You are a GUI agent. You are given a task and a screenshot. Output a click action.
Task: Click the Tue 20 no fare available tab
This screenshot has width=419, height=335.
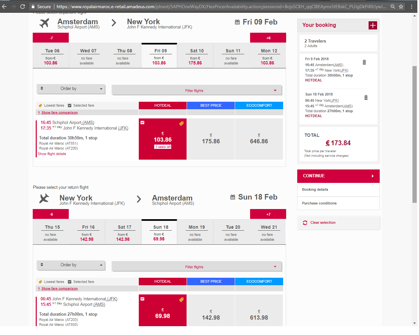(231, 232)
